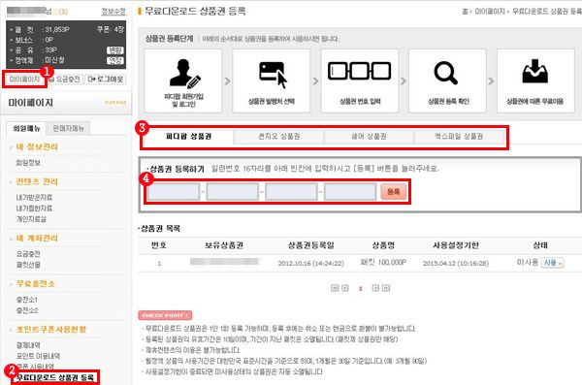
Task: Click the 사용설정기한 column header
Action: (x=456, y=245)
